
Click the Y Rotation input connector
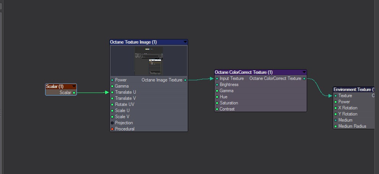click(x=335, y=114)
